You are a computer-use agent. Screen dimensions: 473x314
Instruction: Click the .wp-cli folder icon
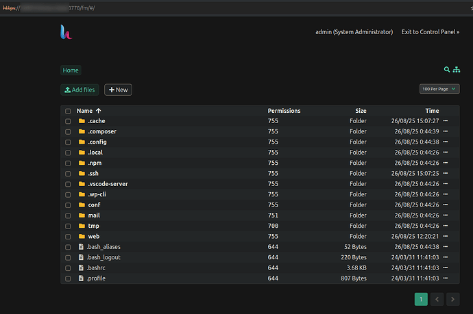click(82, 194)
